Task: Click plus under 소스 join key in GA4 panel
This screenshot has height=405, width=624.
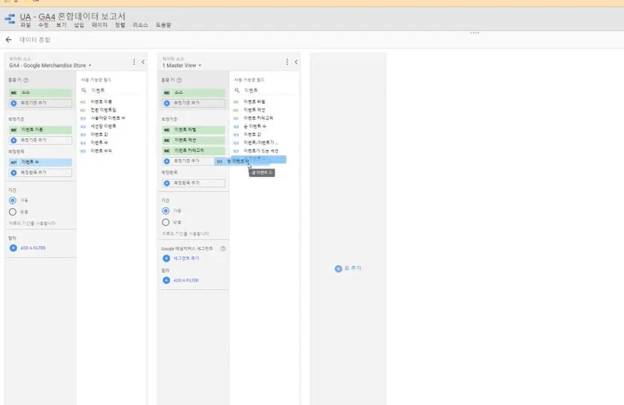Action: pos(13,103)
